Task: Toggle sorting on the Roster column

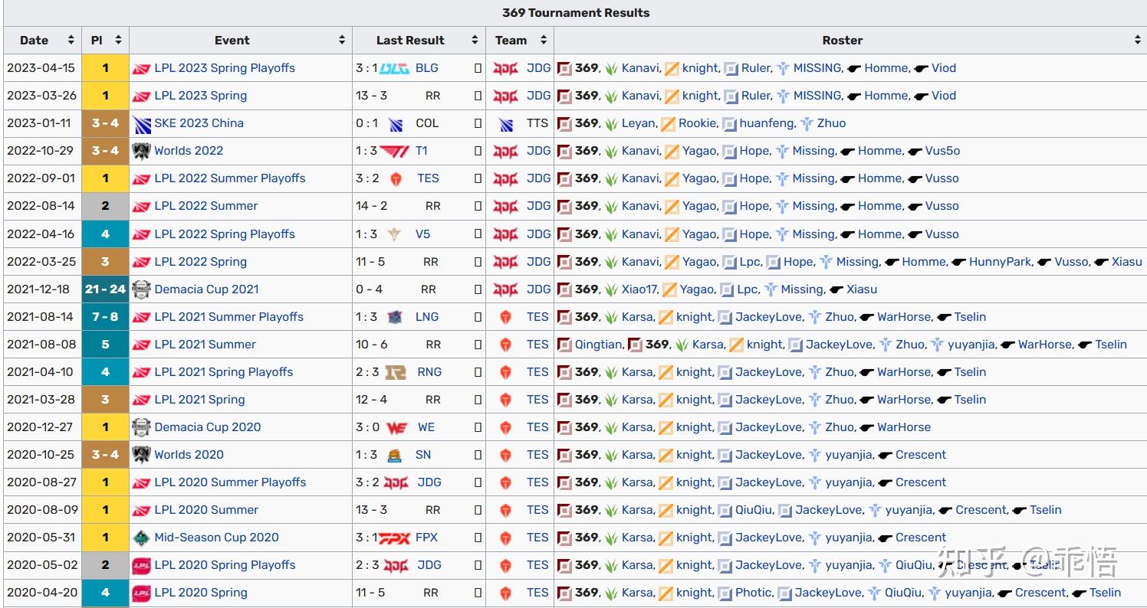Action: coord(1136,40)
